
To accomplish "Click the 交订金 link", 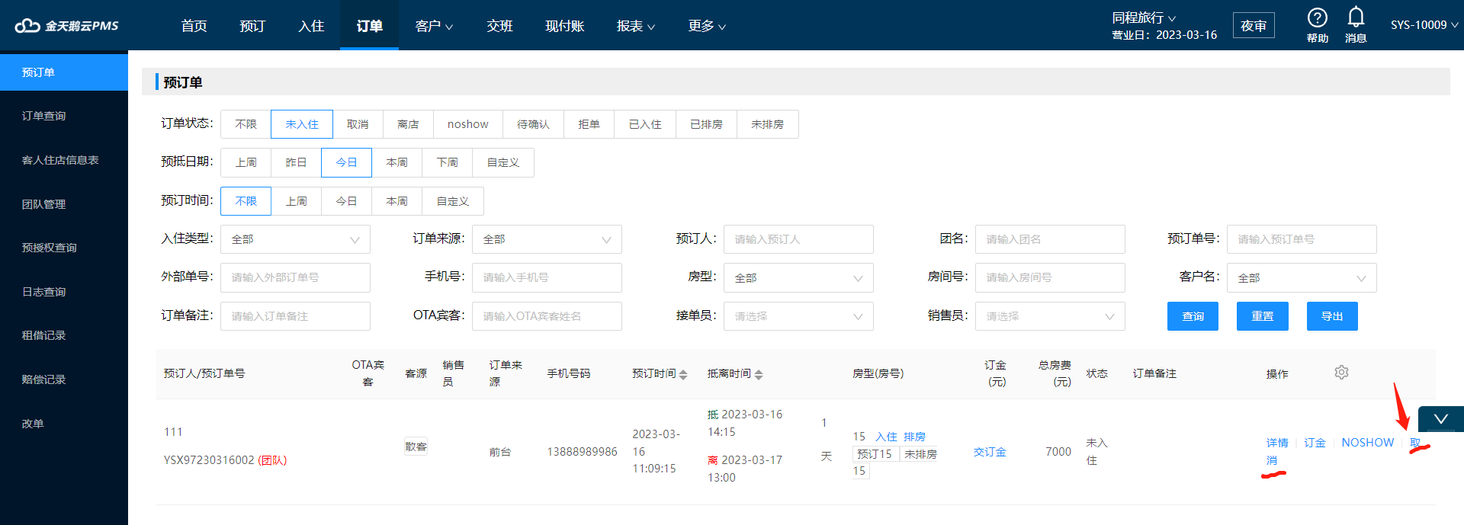I will click(990, 452).
